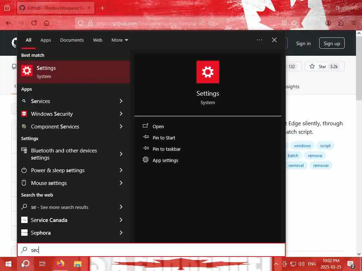Open File Explorer from the taskbar
The width and height of the screenshot is (362, 271).
pos(77,264)
